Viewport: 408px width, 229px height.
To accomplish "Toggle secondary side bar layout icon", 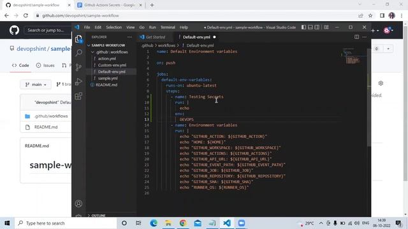I will click(317, 27).
